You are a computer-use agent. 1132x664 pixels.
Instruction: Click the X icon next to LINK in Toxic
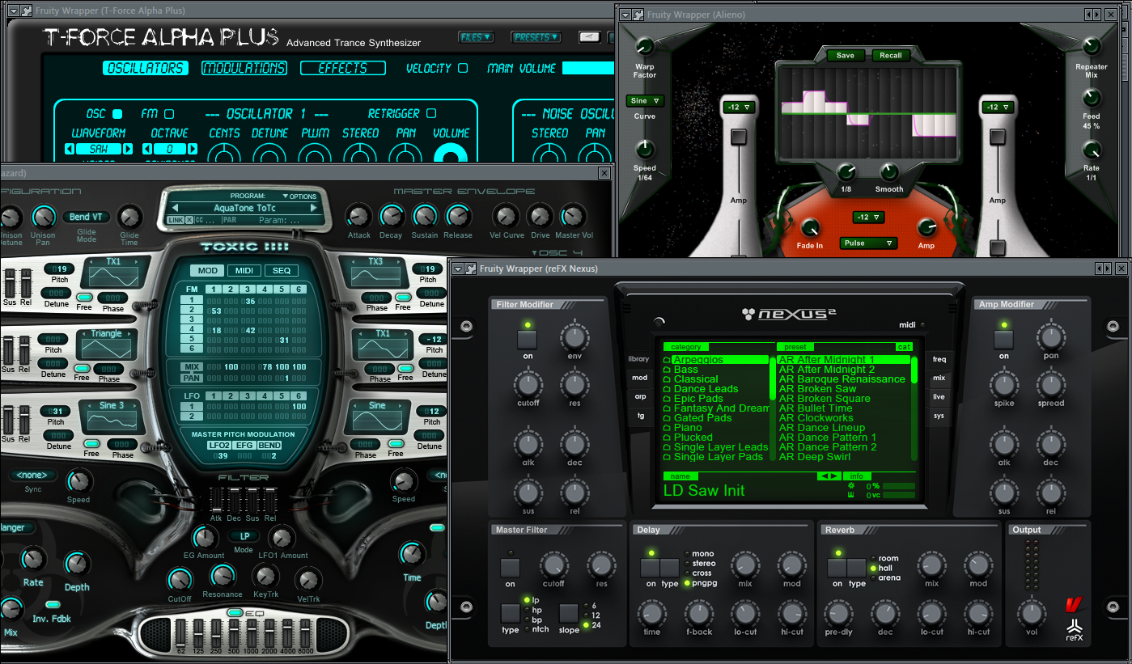(189, 220)
